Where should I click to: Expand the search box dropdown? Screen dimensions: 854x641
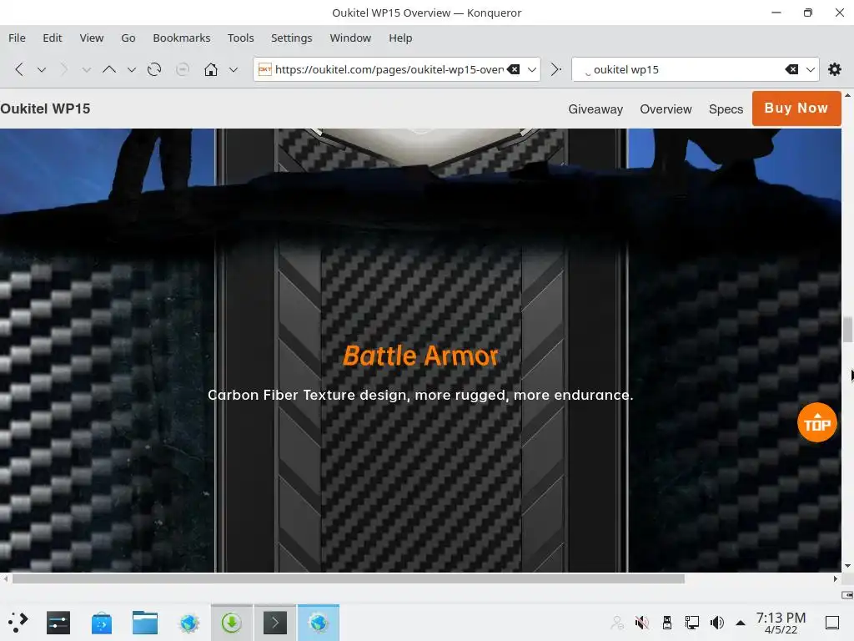point(811,70)
